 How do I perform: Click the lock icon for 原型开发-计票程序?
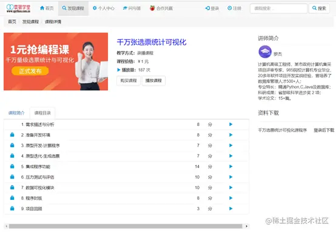coord(12,145)
